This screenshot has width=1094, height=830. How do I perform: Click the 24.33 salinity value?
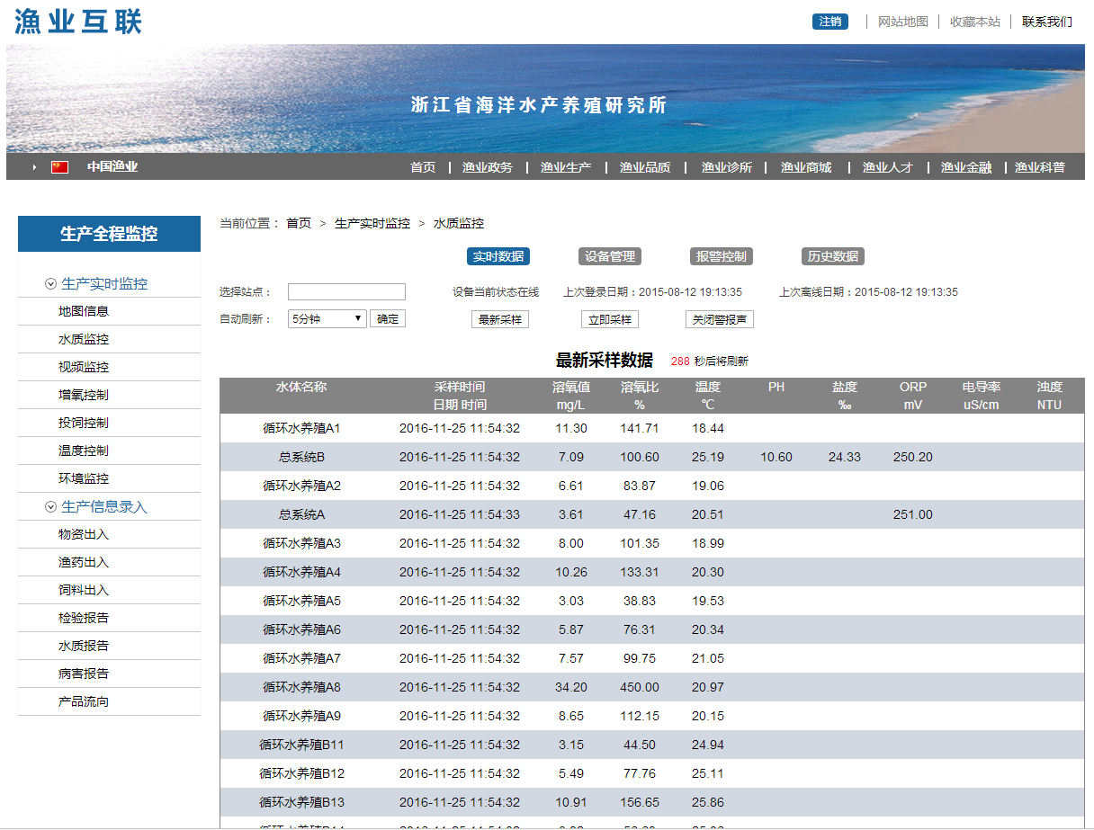tap(845, 458)
